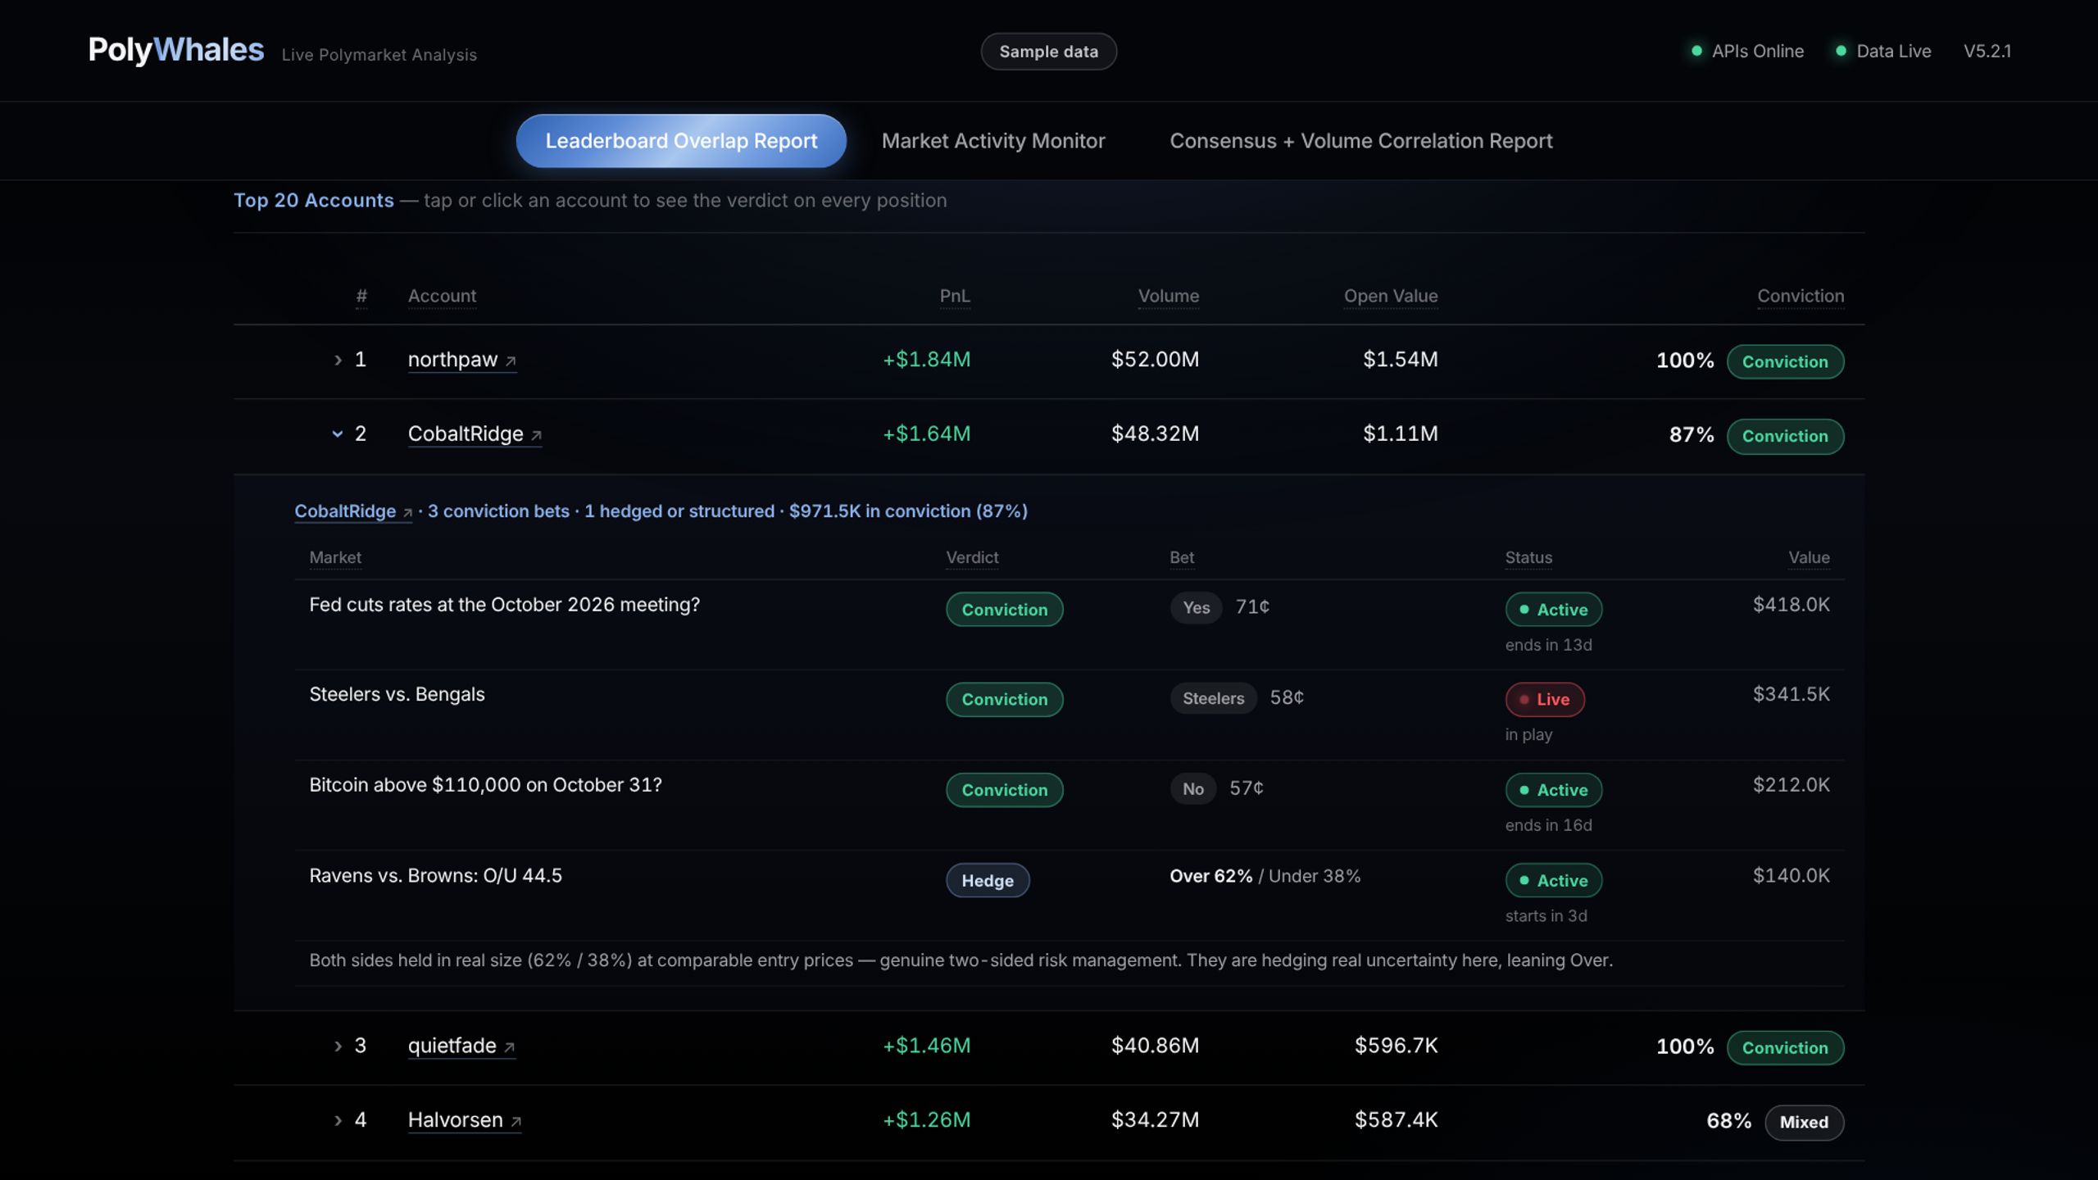
Task: Sort by the Volume column header
Action: (1168, 296)
